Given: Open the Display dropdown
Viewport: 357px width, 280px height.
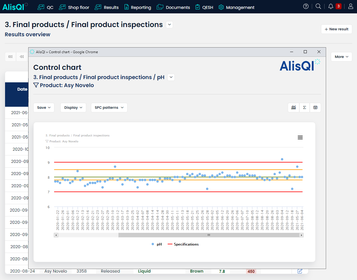Looking at the screenshot, I should [x=73, y=108].
